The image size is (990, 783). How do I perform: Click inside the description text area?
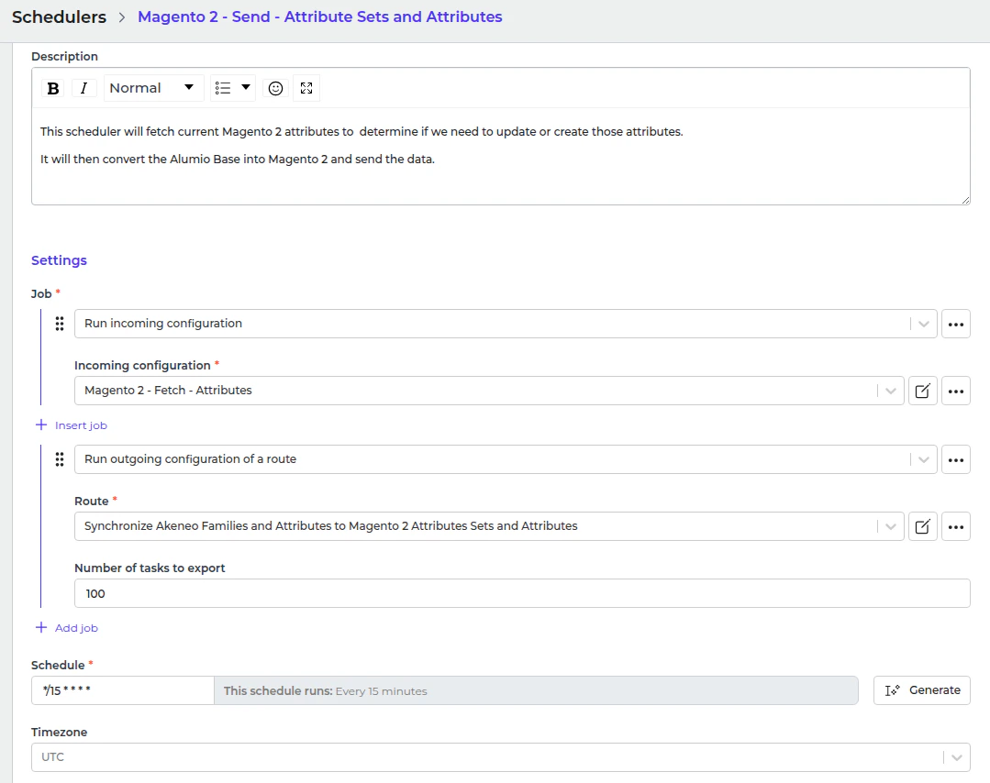[x=501, y=156]
